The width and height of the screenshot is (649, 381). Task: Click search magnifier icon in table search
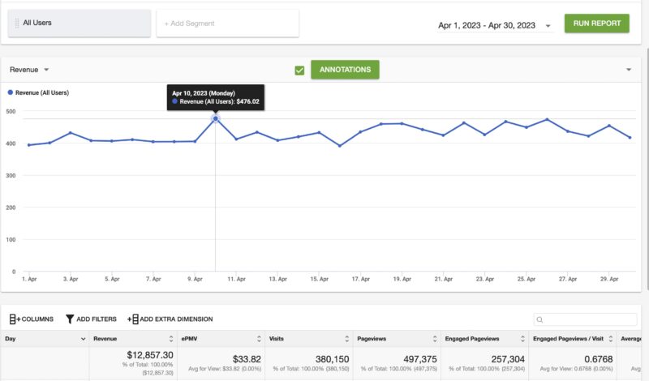540,320
